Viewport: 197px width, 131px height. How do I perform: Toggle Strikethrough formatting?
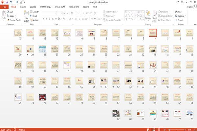click(x=56, y=19)
